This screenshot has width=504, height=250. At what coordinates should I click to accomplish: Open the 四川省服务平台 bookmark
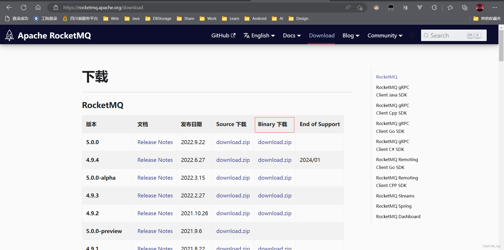point(80,19)
